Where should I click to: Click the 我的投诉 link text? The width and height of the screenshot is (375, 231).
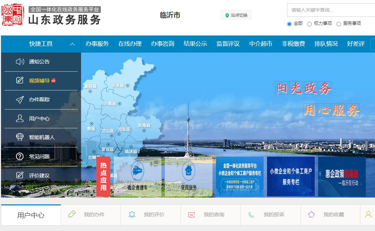(274, 215)
